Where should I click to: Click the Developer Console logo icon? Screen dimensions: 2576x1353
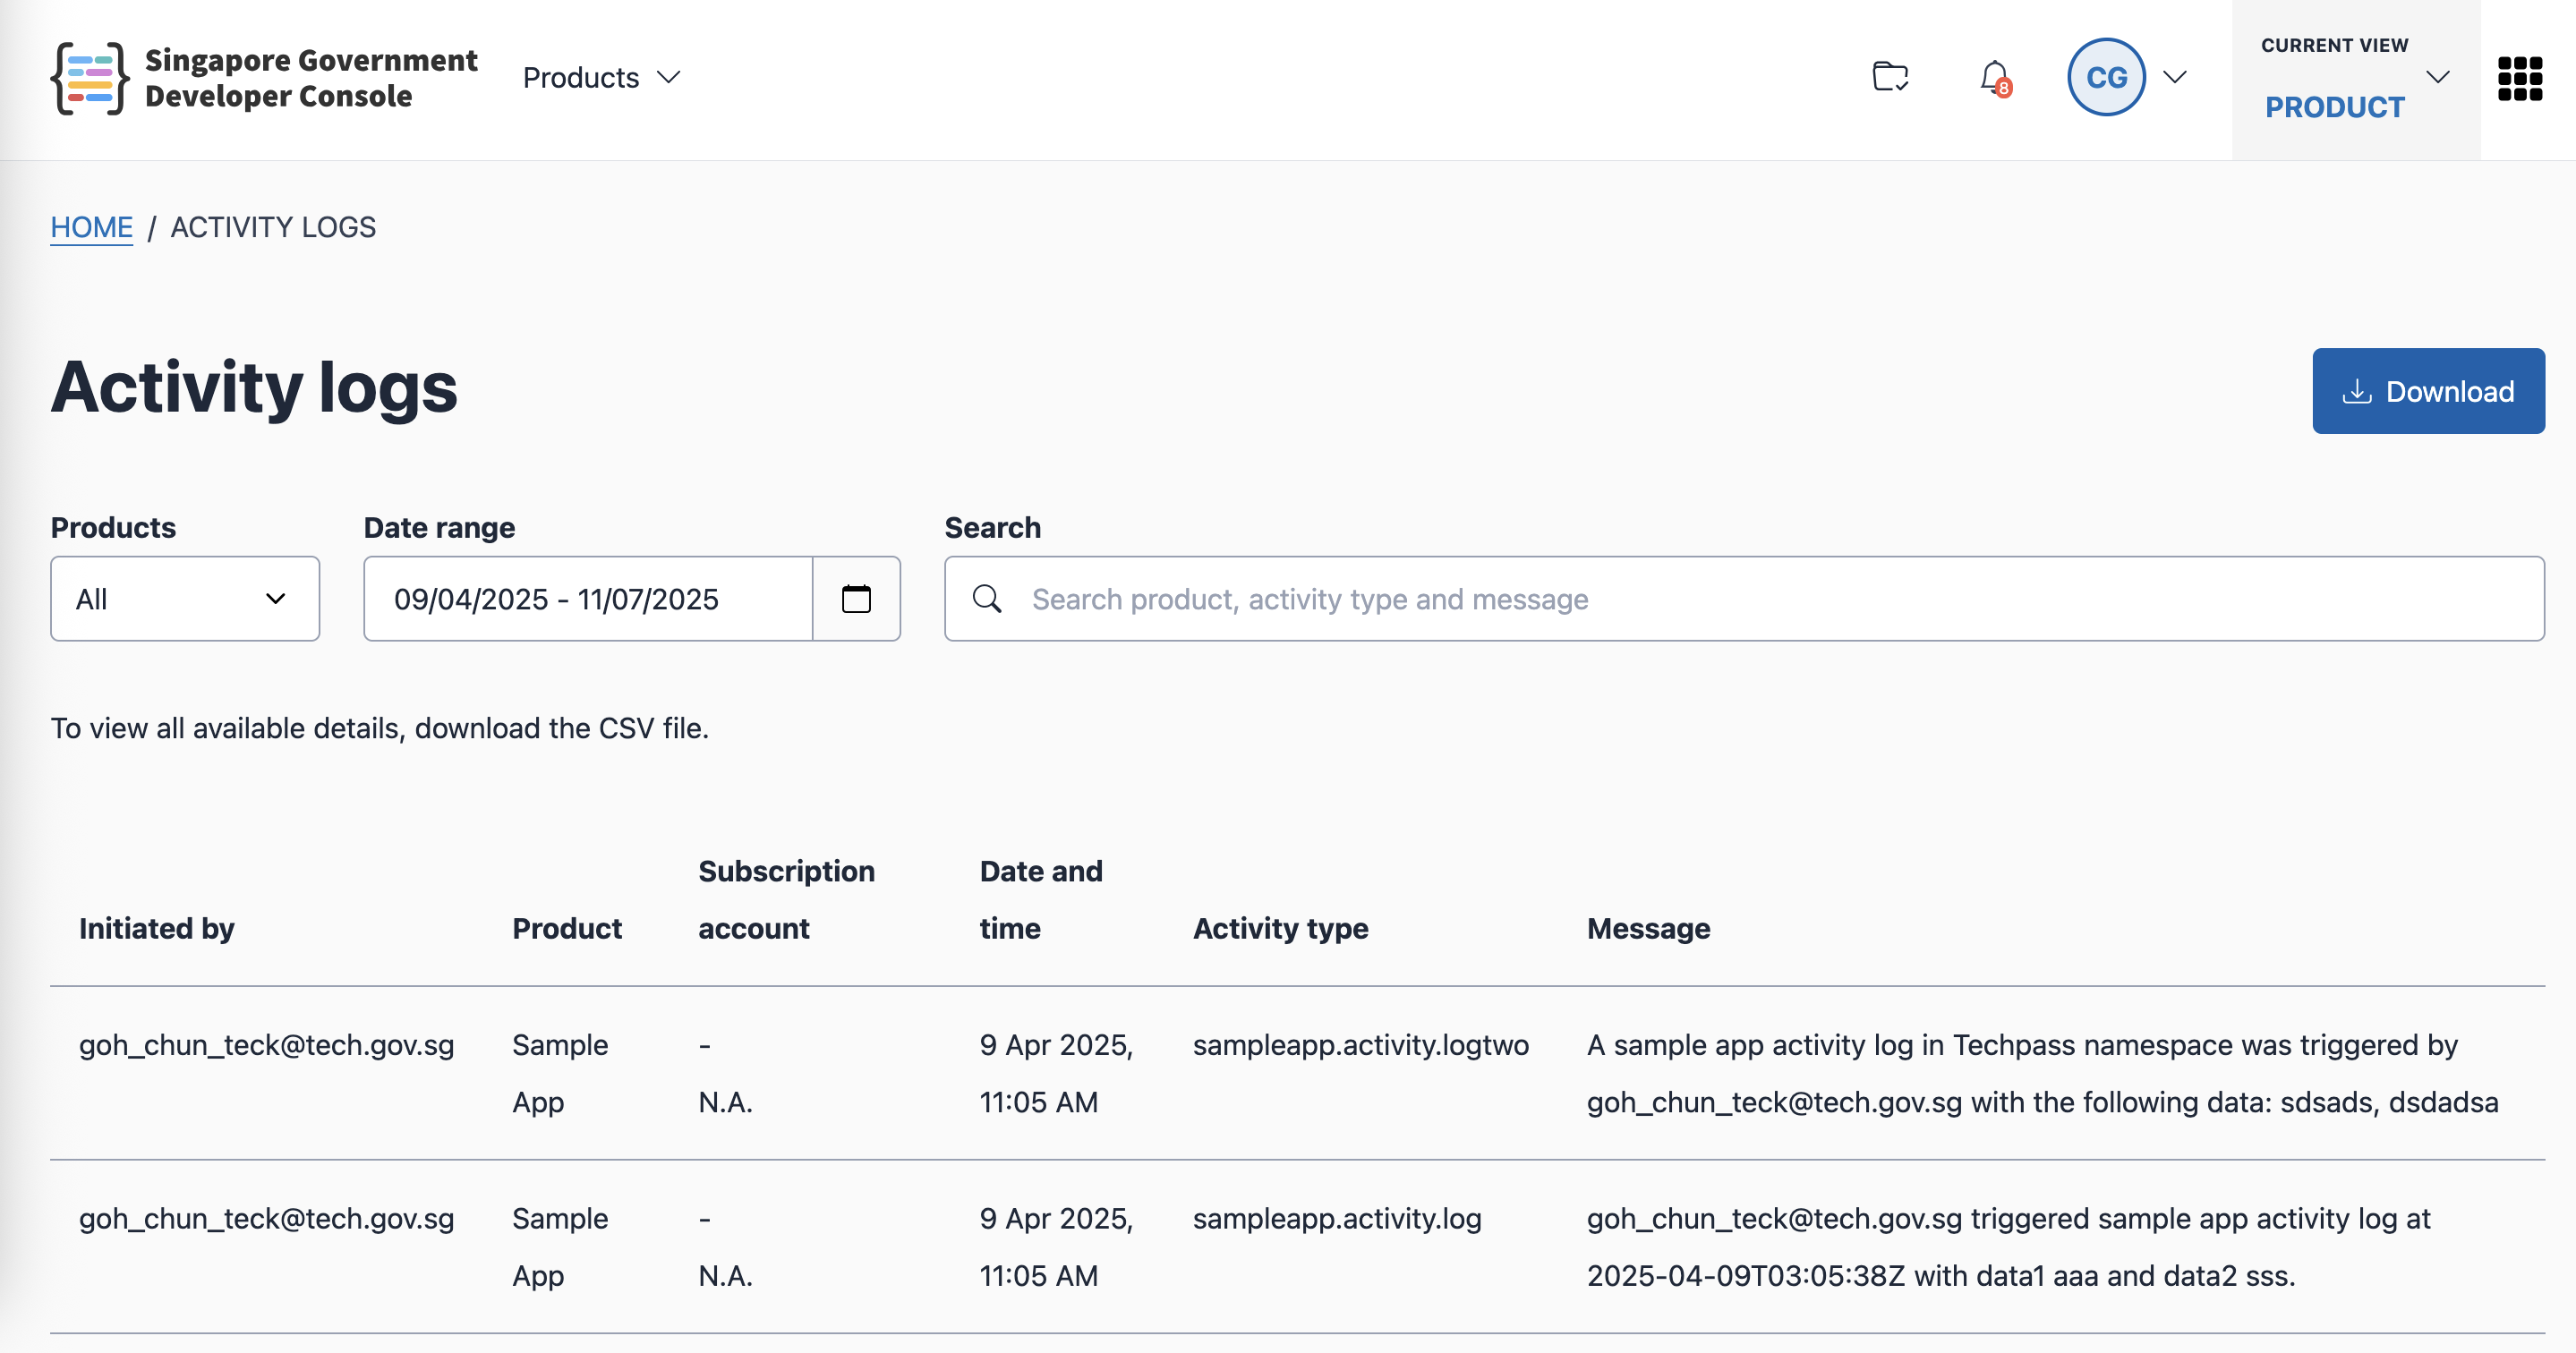[x=90, y=78]
